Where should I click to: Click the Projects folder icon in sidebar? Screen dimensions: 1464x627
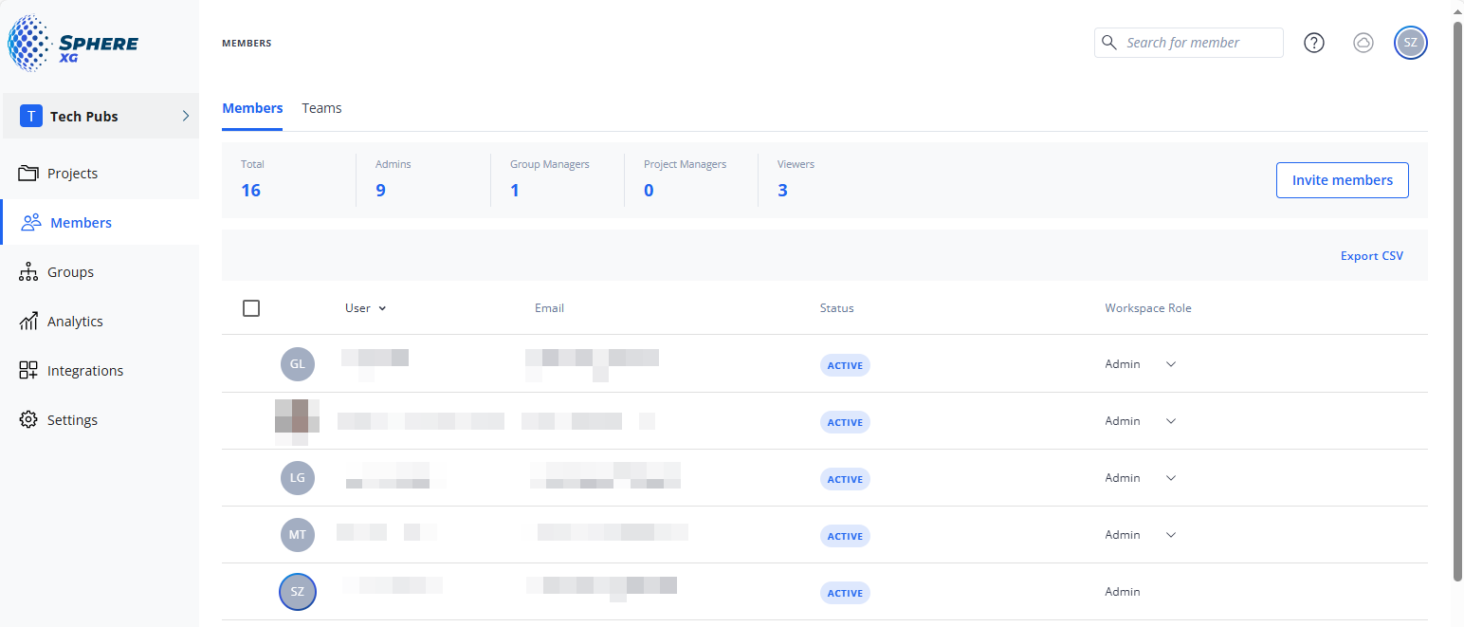coord(28,174)
